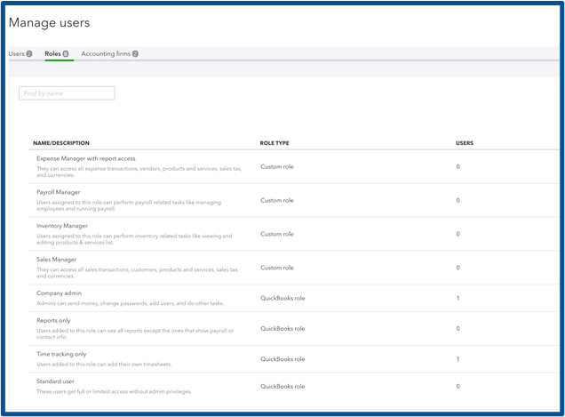Switch to the Users tab

[x=17, y=54]
